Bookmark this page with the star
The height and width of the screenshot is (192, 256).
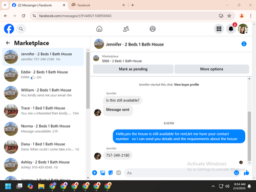click(229, 16)
